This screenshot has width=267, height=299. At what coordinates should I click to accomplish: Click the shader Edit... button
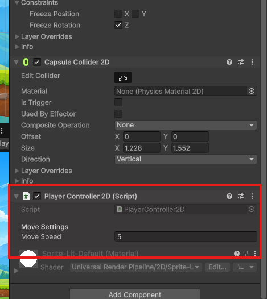[x=217, y=267]
